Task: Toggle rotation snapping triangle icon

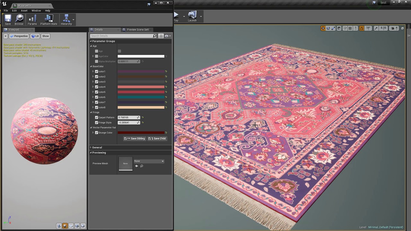Action: pos(362,28)
